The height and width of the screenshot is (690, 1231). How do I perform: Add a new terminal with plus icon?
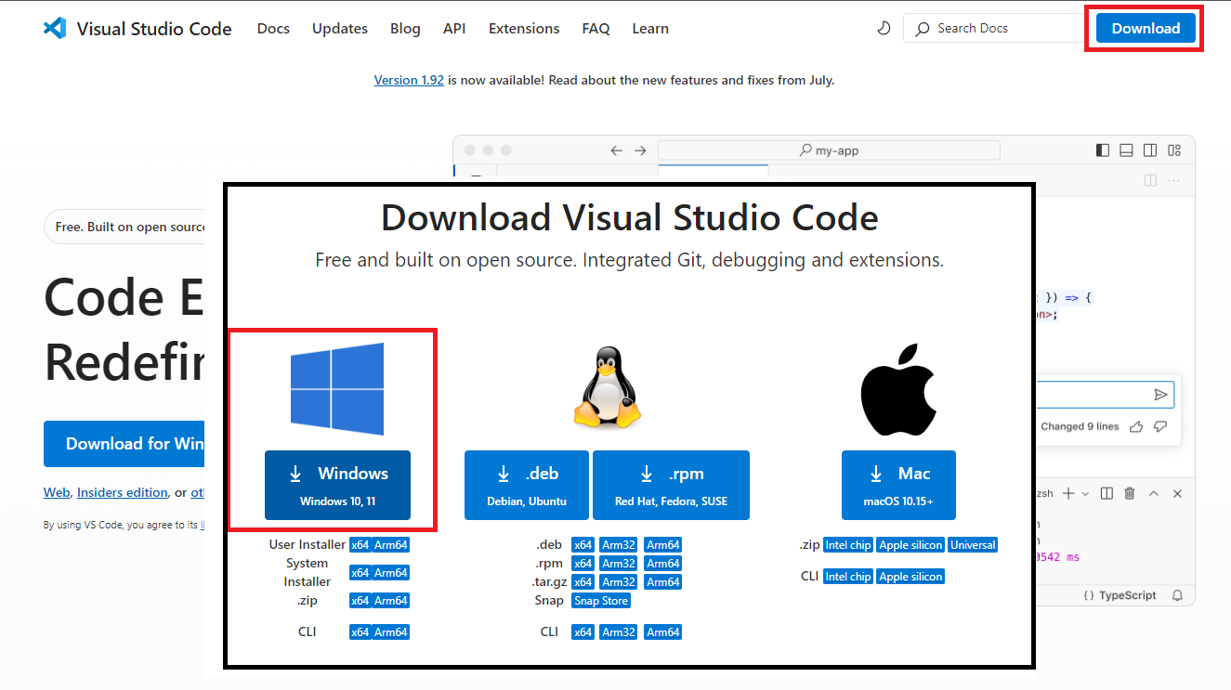[x=1068, y=493]
